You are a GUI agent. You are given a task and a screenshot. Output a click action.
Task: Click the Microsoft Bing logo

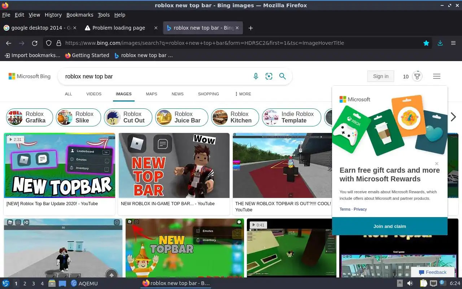(x=30, y=76)
